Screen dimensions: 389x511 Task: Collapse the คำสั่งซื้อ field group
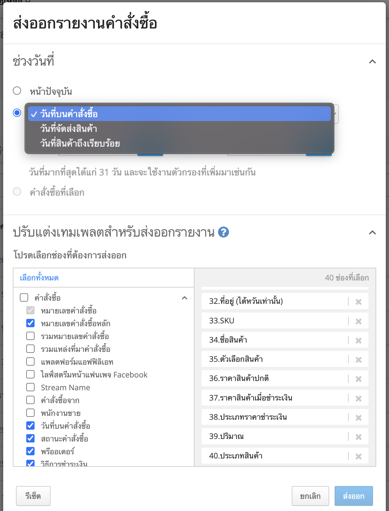(x=185, y=298)
